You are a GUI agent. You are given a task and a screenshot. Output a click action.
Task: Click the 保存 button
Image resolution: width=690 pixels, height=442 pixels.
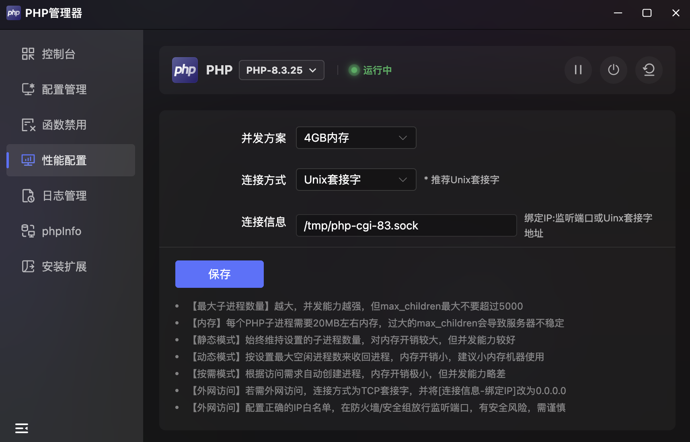tap(220, 274)
